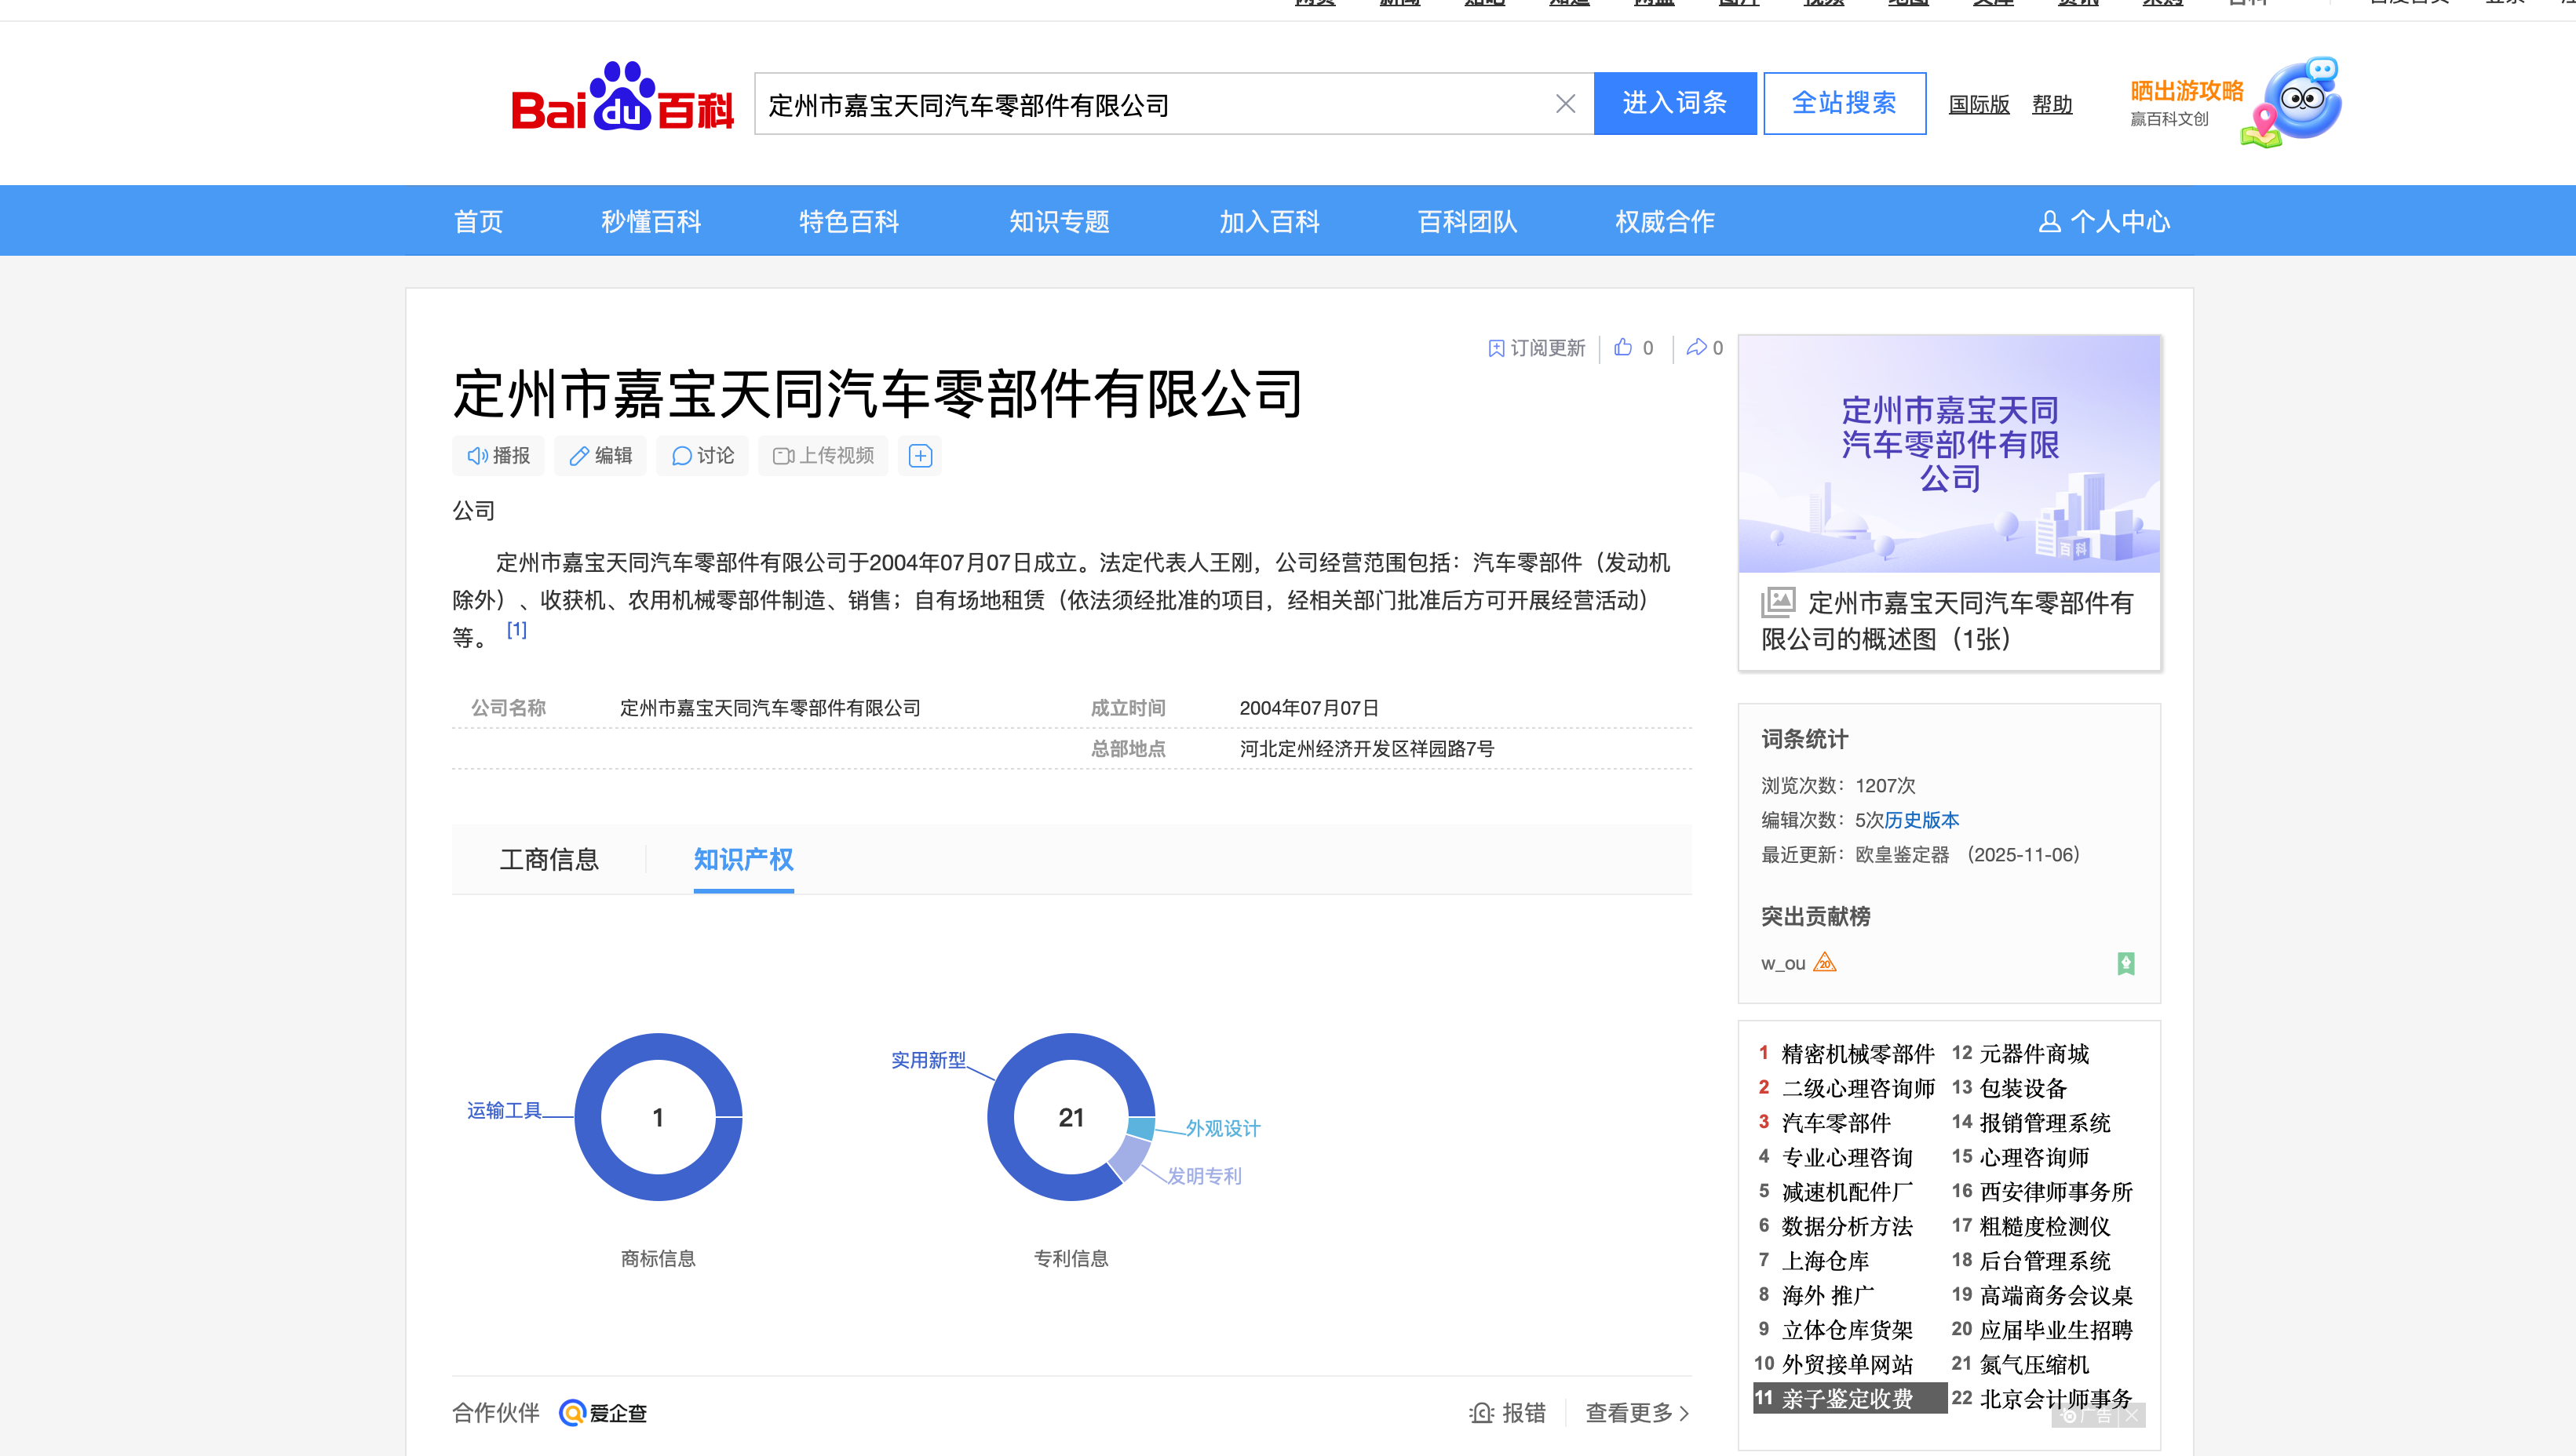This screenshot has width=2576, height=1456.
Task: Open 权威合作 navigation item
Action: coord(1666,222)
